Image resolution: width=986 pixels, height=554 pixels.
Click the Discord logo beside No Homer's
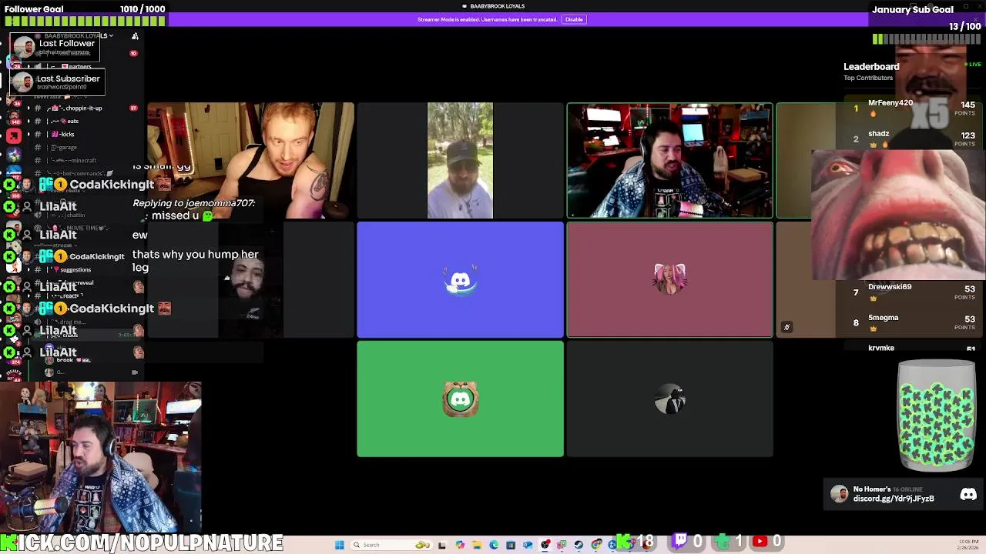968,495
